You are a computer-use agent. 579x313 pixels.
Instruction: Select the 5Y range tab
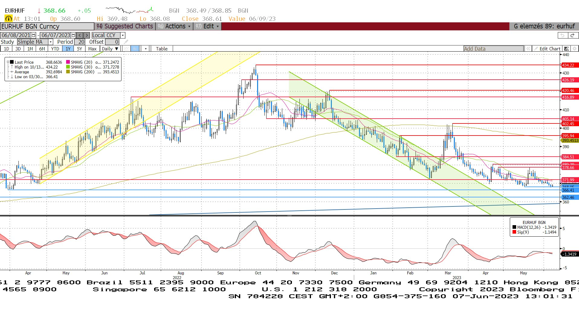[x=79, y=49]
